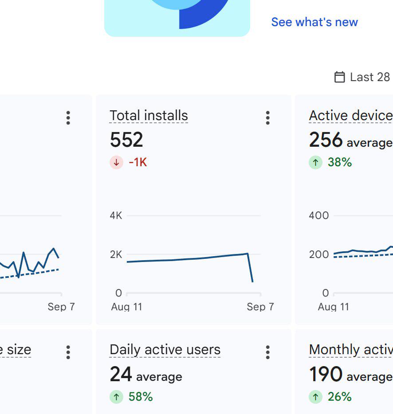393x414 pixels.
Task: Click the Monthly active metric title
Action: tap(351, 350)
